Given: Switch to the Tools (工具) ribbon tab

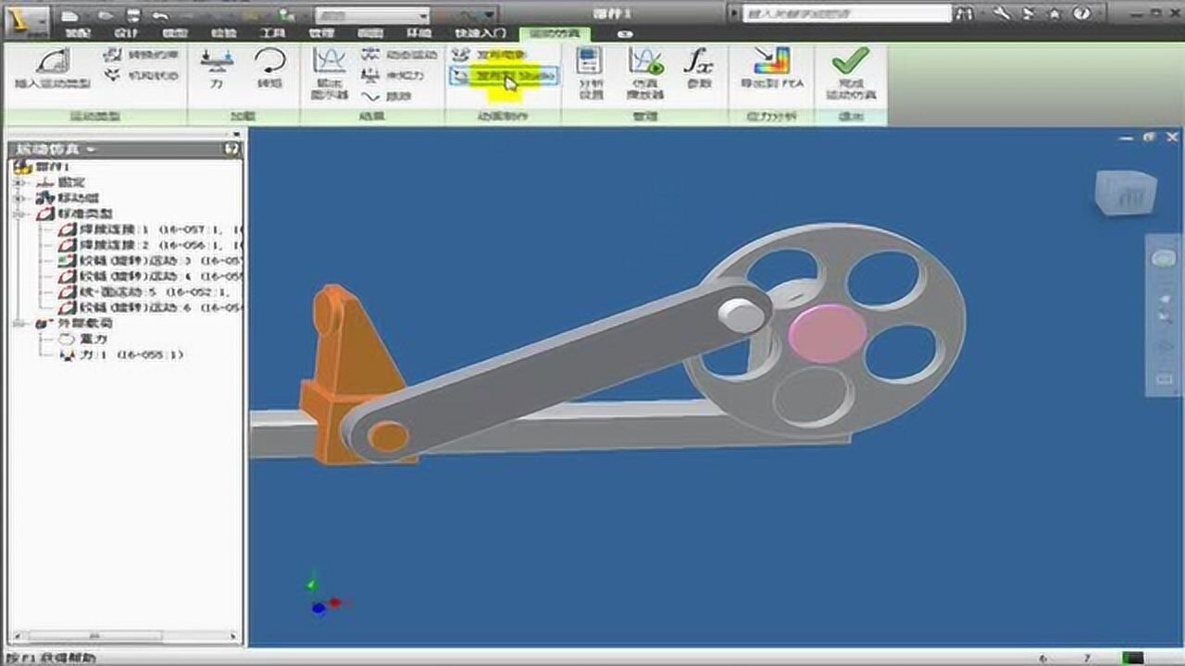Looking at the screenshot, I should click(x=272, y=33).
